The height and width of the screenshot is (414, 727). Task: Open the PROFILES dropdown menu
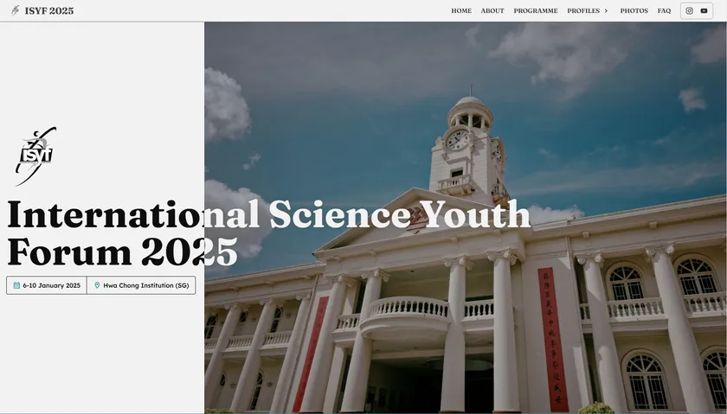click(x=583, y=11)
